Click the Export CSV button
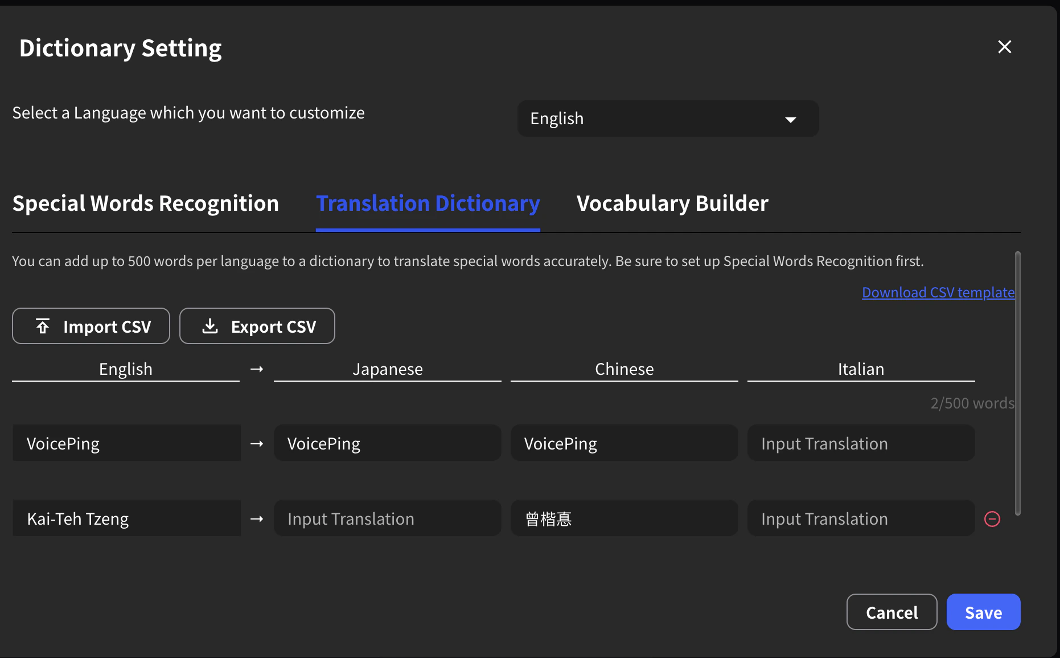The width and height of the screenshot is (1060, 658). [257, 326]
